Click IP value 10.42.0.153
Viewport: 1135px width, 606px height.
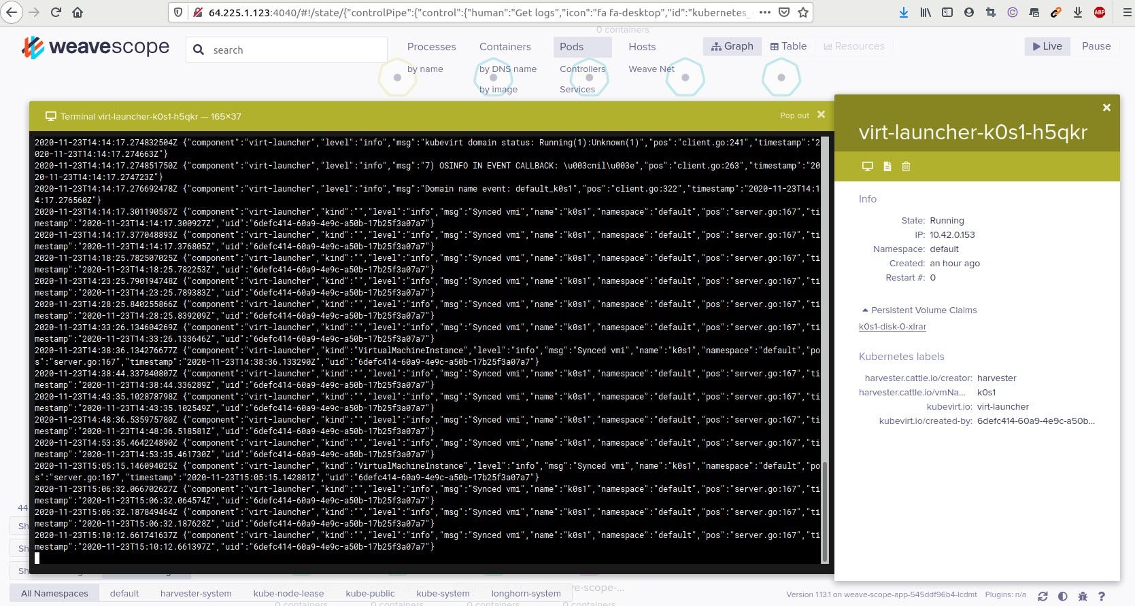[x=952, y=234]
